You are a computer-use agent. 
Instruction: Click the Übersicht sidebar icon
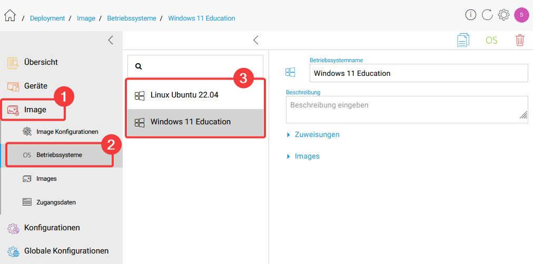coord(13,63)
